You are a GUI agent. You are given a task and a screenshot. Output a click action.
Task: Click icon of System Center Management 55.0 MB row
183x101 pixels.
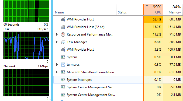(63, 87)
